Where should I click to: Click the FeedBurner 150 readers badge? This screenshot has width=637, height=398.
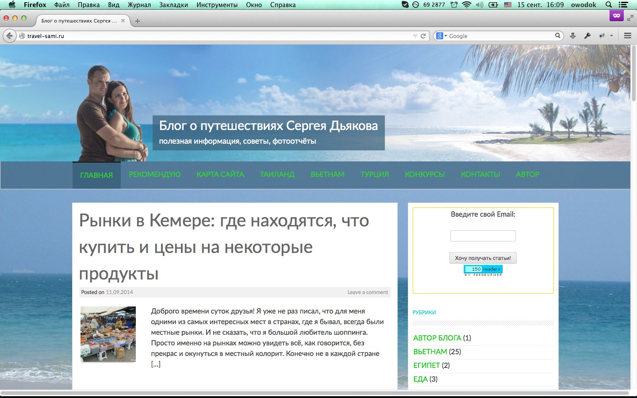(x=483, y=271)
